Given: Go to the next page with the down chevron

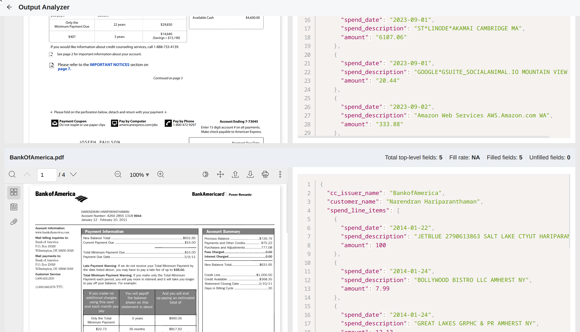Looking at the screenshot, I should point(73,174).
